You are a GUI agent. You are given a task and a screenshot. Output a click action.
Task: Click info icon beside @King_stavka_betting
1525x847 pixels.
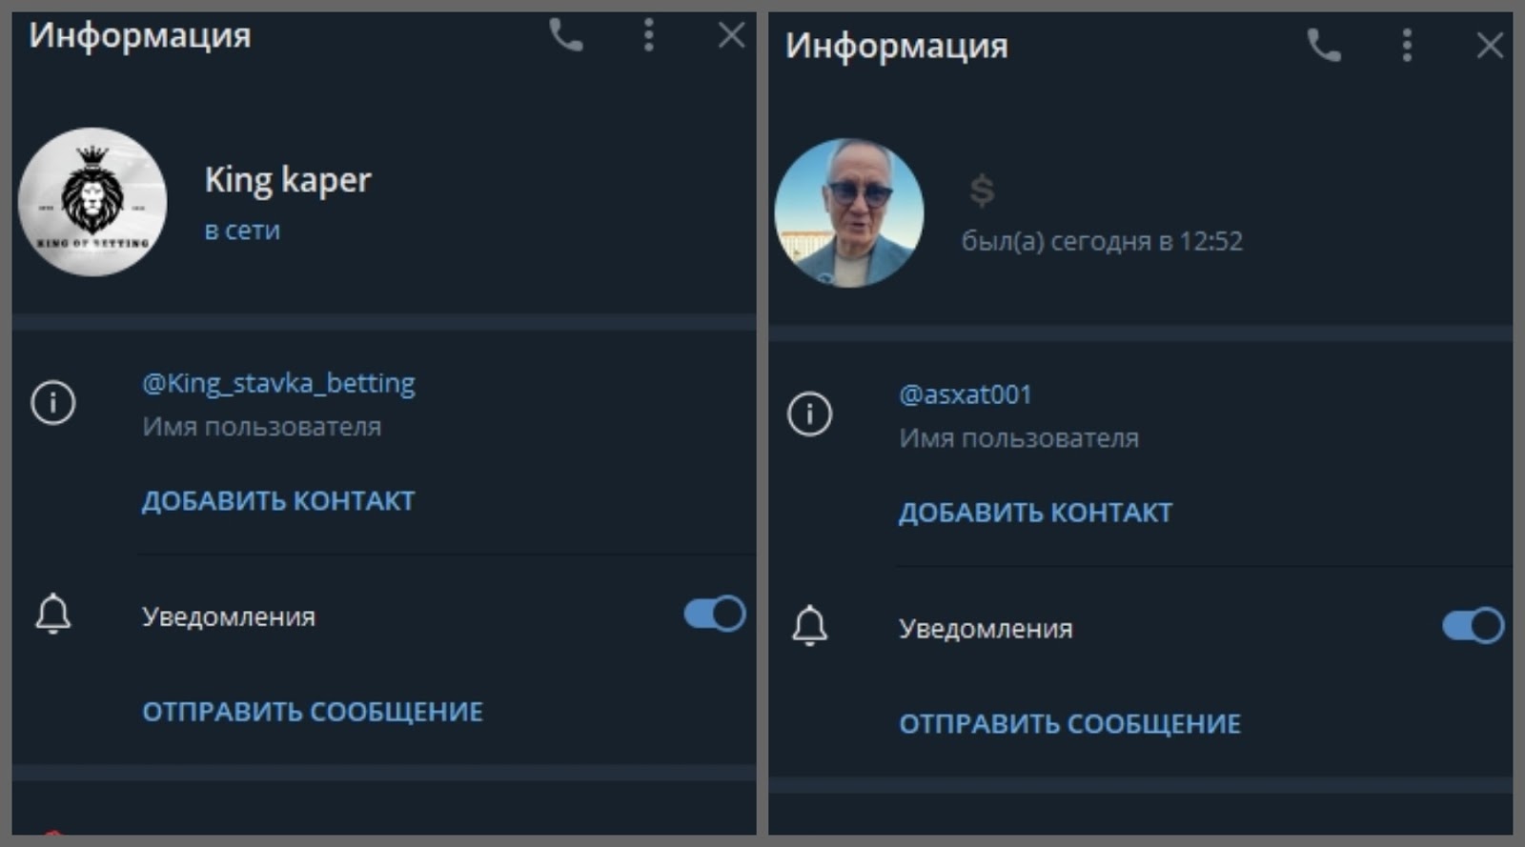click(52, 402)
